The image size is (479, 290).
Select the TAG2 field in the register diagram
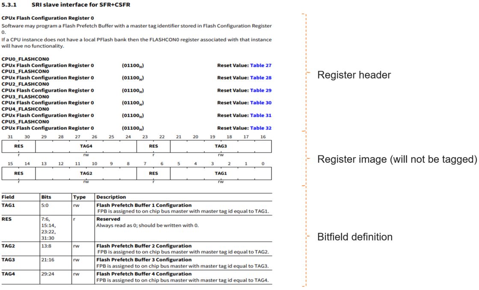click(86, 173)
